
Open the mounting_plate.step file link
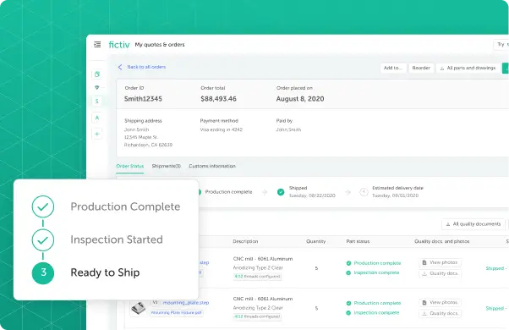click(186, 302)
